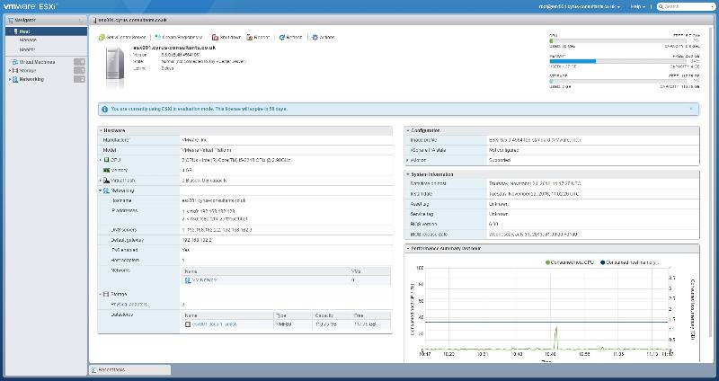This screenshot has height=381, width=719.
Task: Collapse the Navigator panel
Action: click(81, 20)
